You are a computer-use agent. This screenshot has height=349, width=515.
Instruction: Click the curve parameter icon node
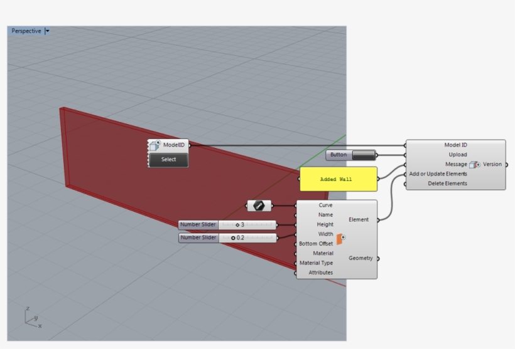259,206
